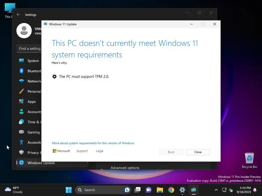Select the Recycle Bin desktop icon
Image resolution: width=262 pixels, height=196 pixels.
coord(249,160)
